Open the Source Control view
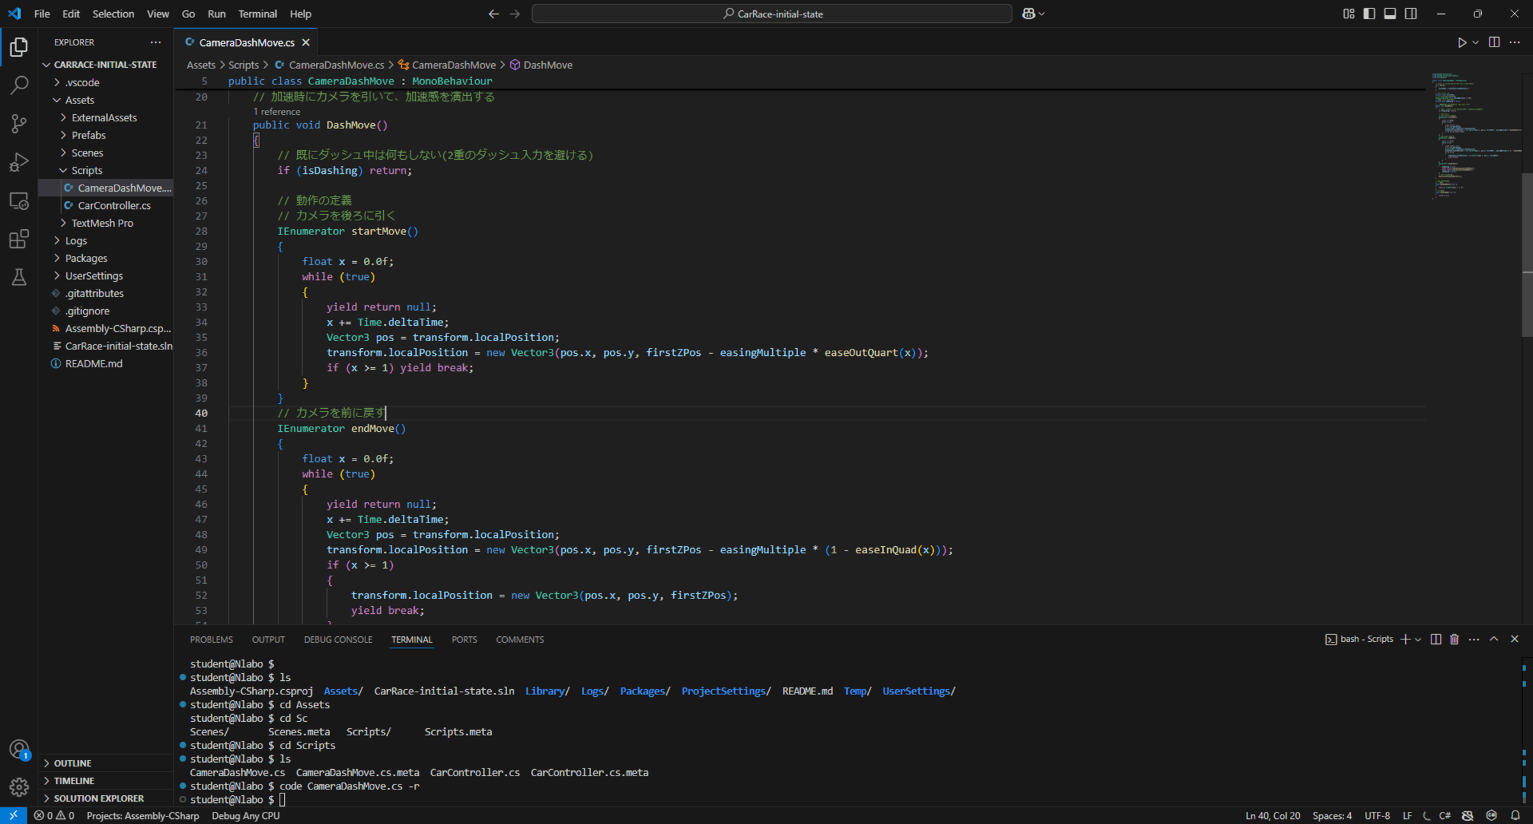Viewport: 1533px width, 824px height. [19, 123]
